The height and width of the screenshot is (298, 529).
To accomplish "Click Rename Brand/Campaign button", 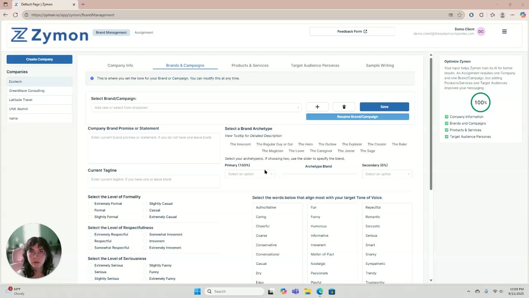I will (x=357, y=117).
